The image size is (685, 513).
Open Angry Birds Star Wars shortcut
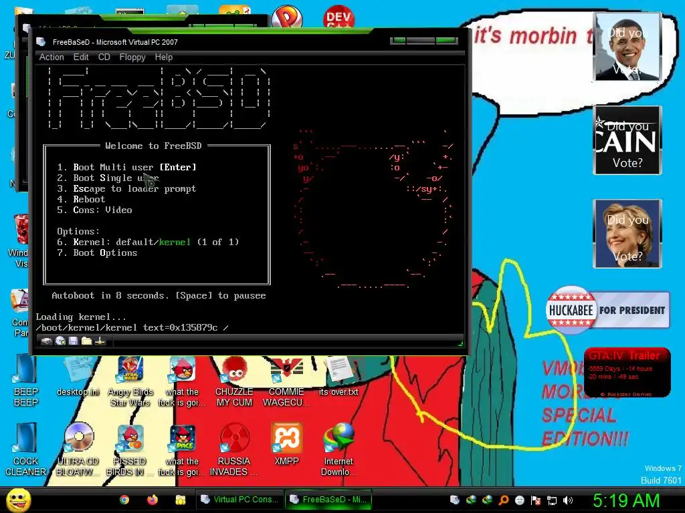[130, 382]
